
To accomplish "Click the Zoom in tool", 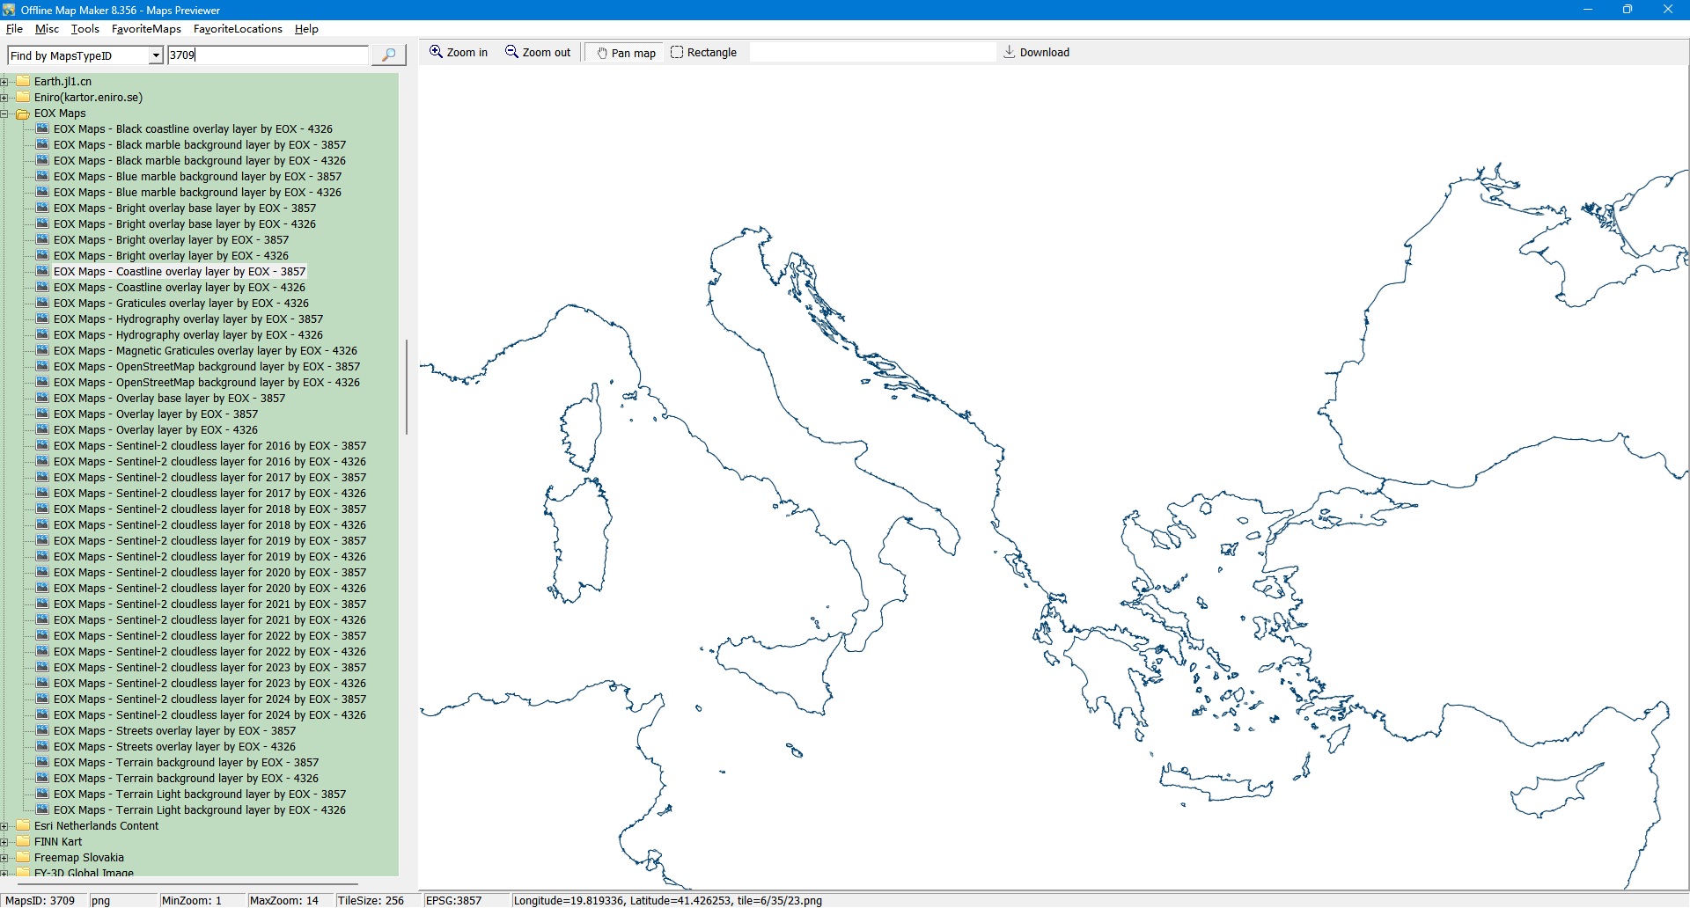I will pos(458,53).
